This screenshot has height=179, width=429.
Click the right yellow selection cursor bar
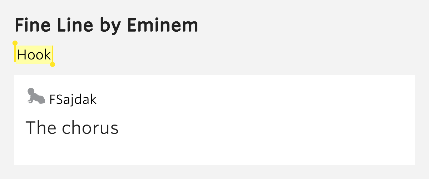coord(53,54)
